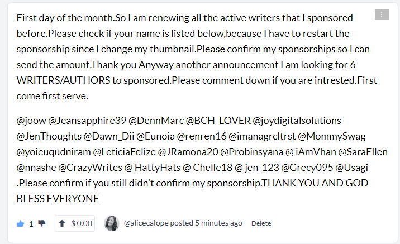Image resolution: width=400 pixels, height=244 pixels.
Task: Click the $ 0.00 tip amount
Action: click(x=82, y=223)
